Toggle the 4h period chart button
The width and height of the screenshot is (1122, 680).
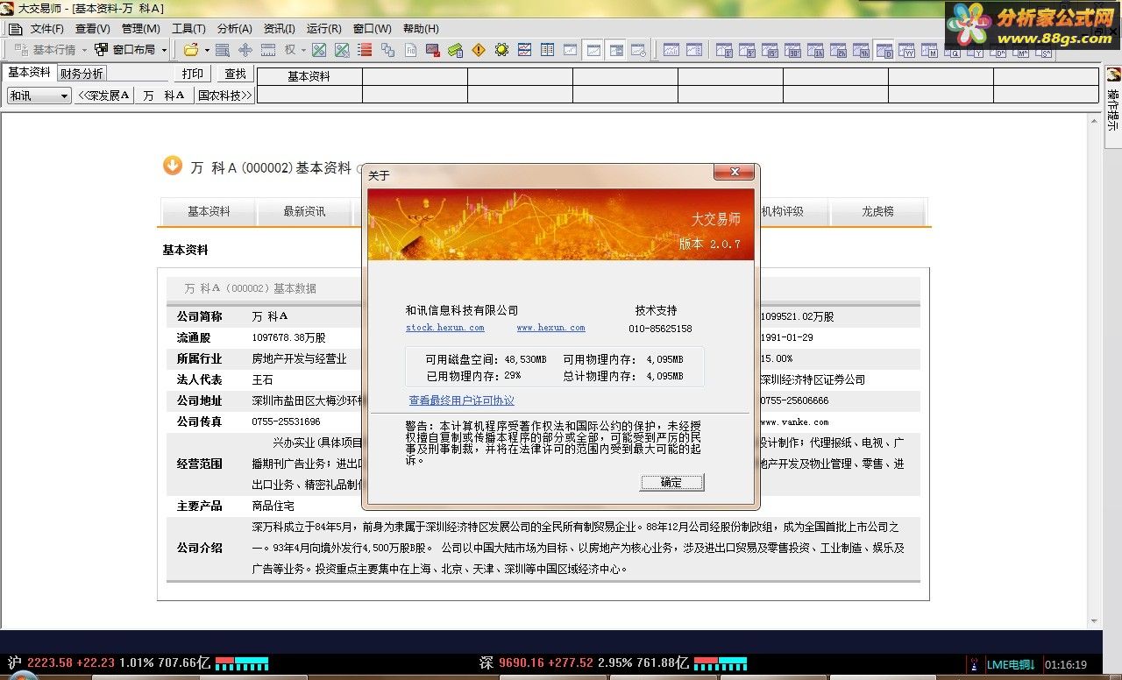(x=861, y=51)
